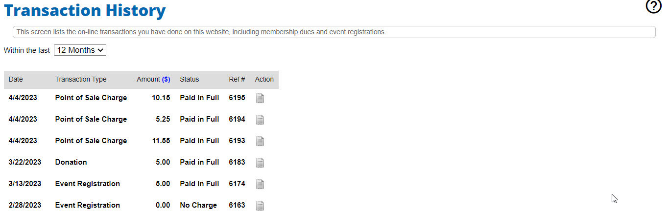Image resolution: width=669 pixels, height=213 pixels.
Task: View receipt for Ref # 6193
Action: [x=260, y=141]
